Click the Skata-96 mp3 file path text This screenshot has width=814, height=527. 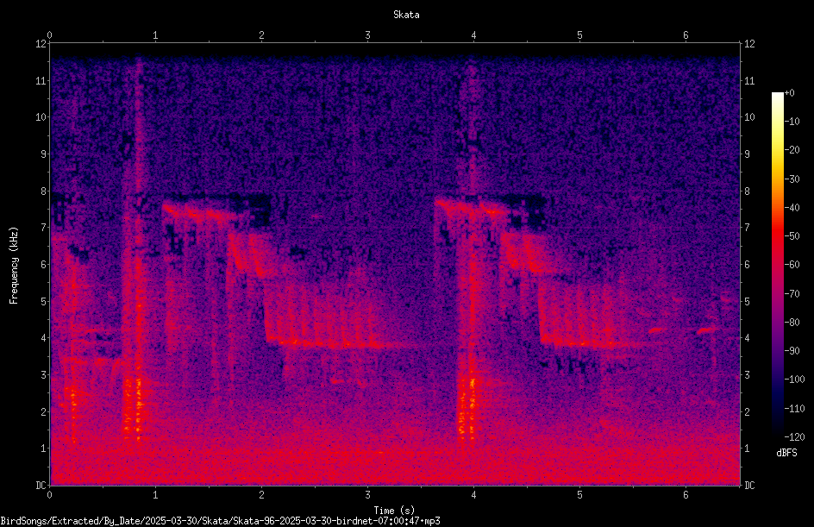pos(220,521)
